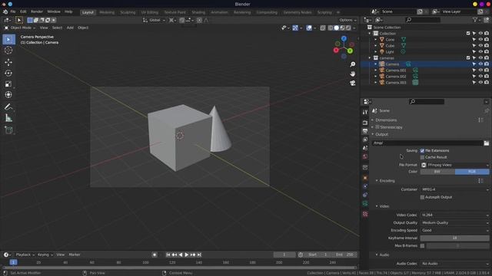Browse for an output folder with the folder icon
This screenshot has width=492, height=276.
[487, 143]
